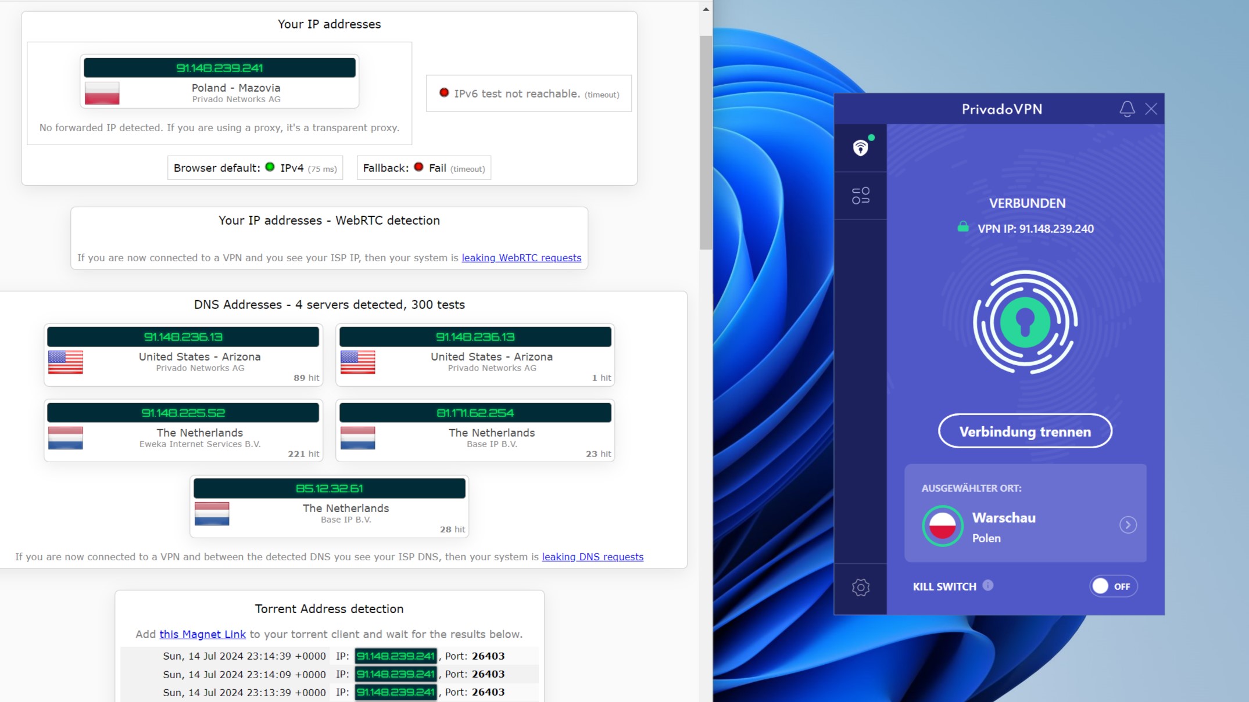Click torrent IP at 23:14:39 entry

click(396, 656)
